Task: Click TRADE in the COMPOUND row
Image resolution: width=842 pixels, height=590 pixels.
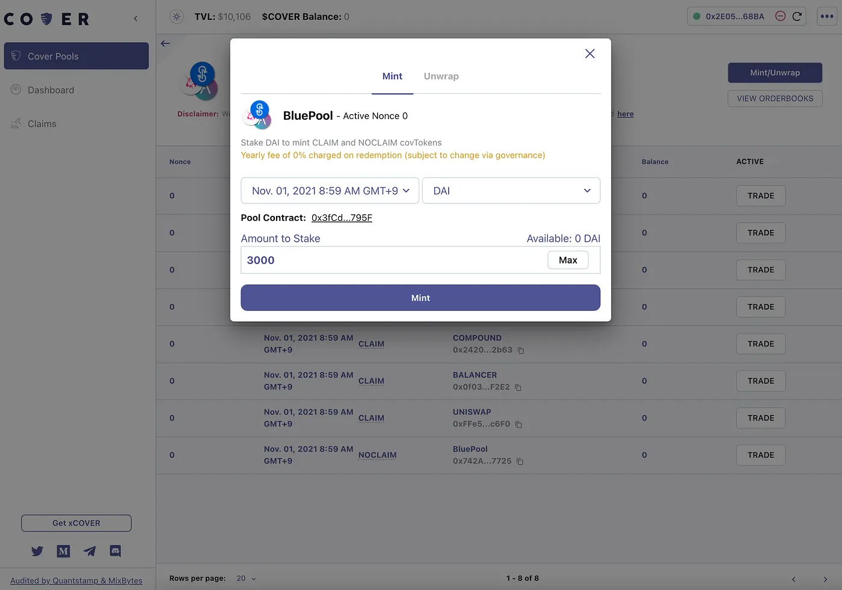Action: click(761, 344)
